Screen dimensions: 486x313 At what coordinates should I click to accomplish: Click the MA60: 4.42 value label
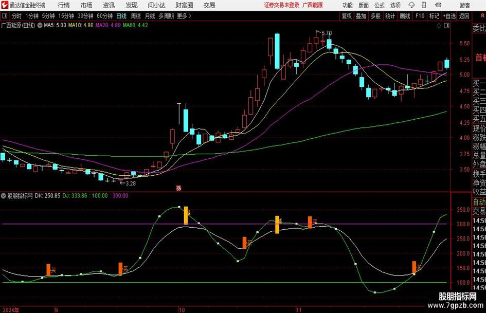(x=135, y=25)
